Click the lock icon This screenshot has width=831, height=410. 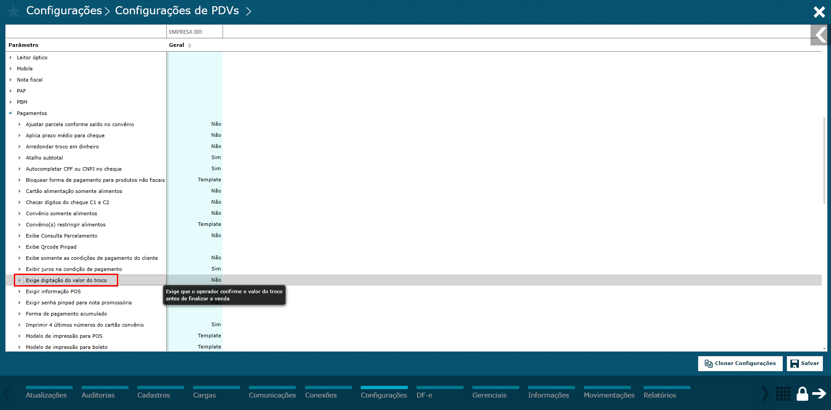(x=802, y=394)
